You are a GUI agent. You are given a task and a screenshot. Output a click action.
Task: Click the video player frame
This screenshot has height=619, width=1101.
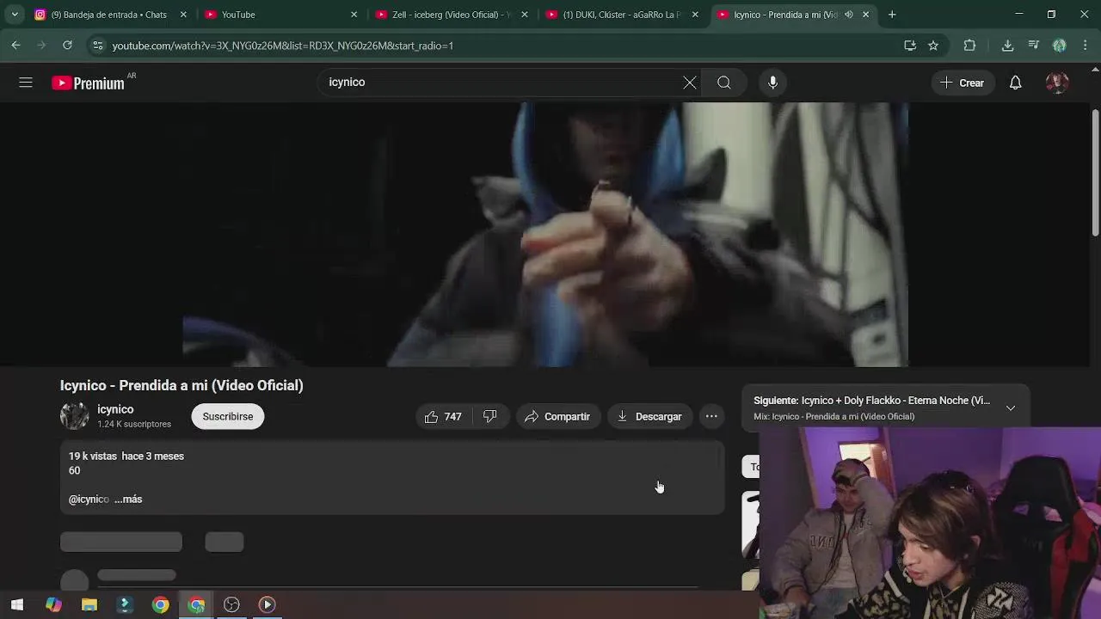pos(545,235)
